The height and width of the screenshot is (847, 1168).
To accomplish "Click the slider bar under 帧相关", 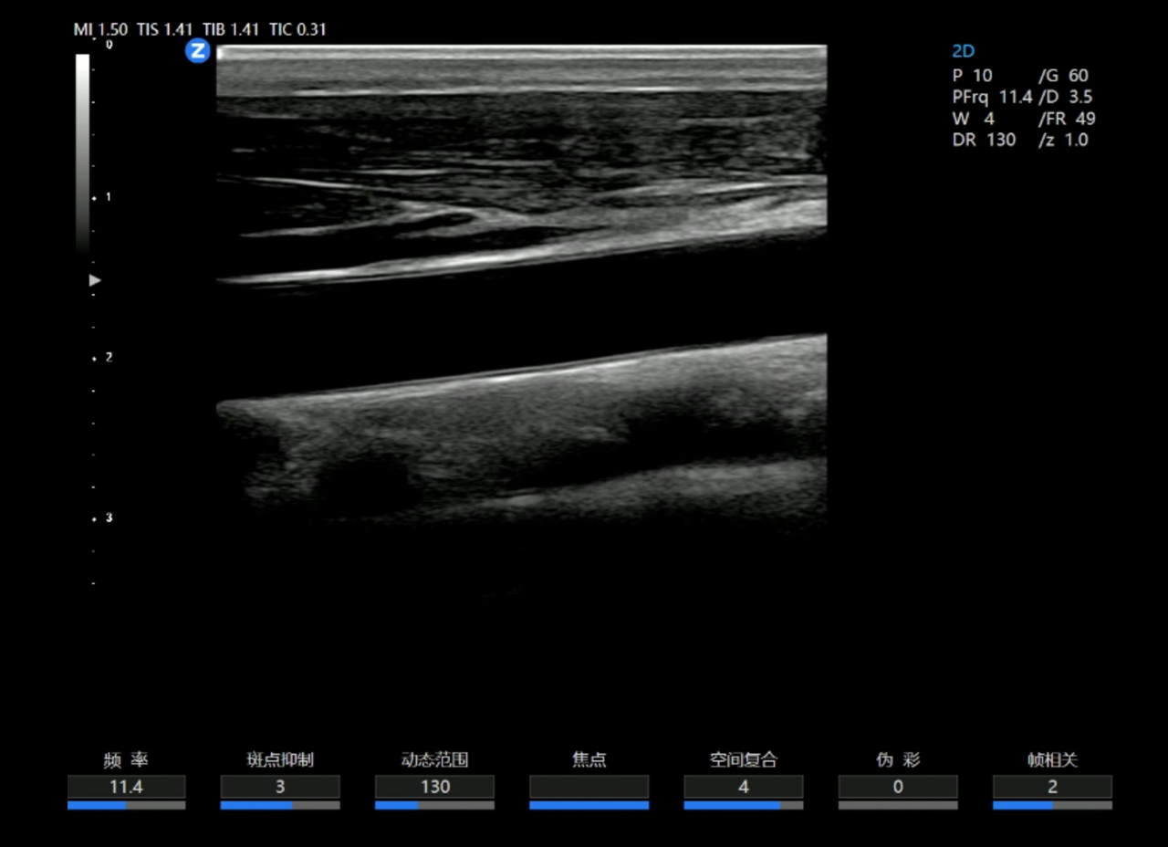I will pyautogui.click(x=1052, y=805).
